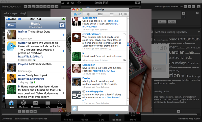202x122 pixels.
Task: Open the flic.kr/p/7tanRi link
Action: pyautogui.click(x=31, y=79)
